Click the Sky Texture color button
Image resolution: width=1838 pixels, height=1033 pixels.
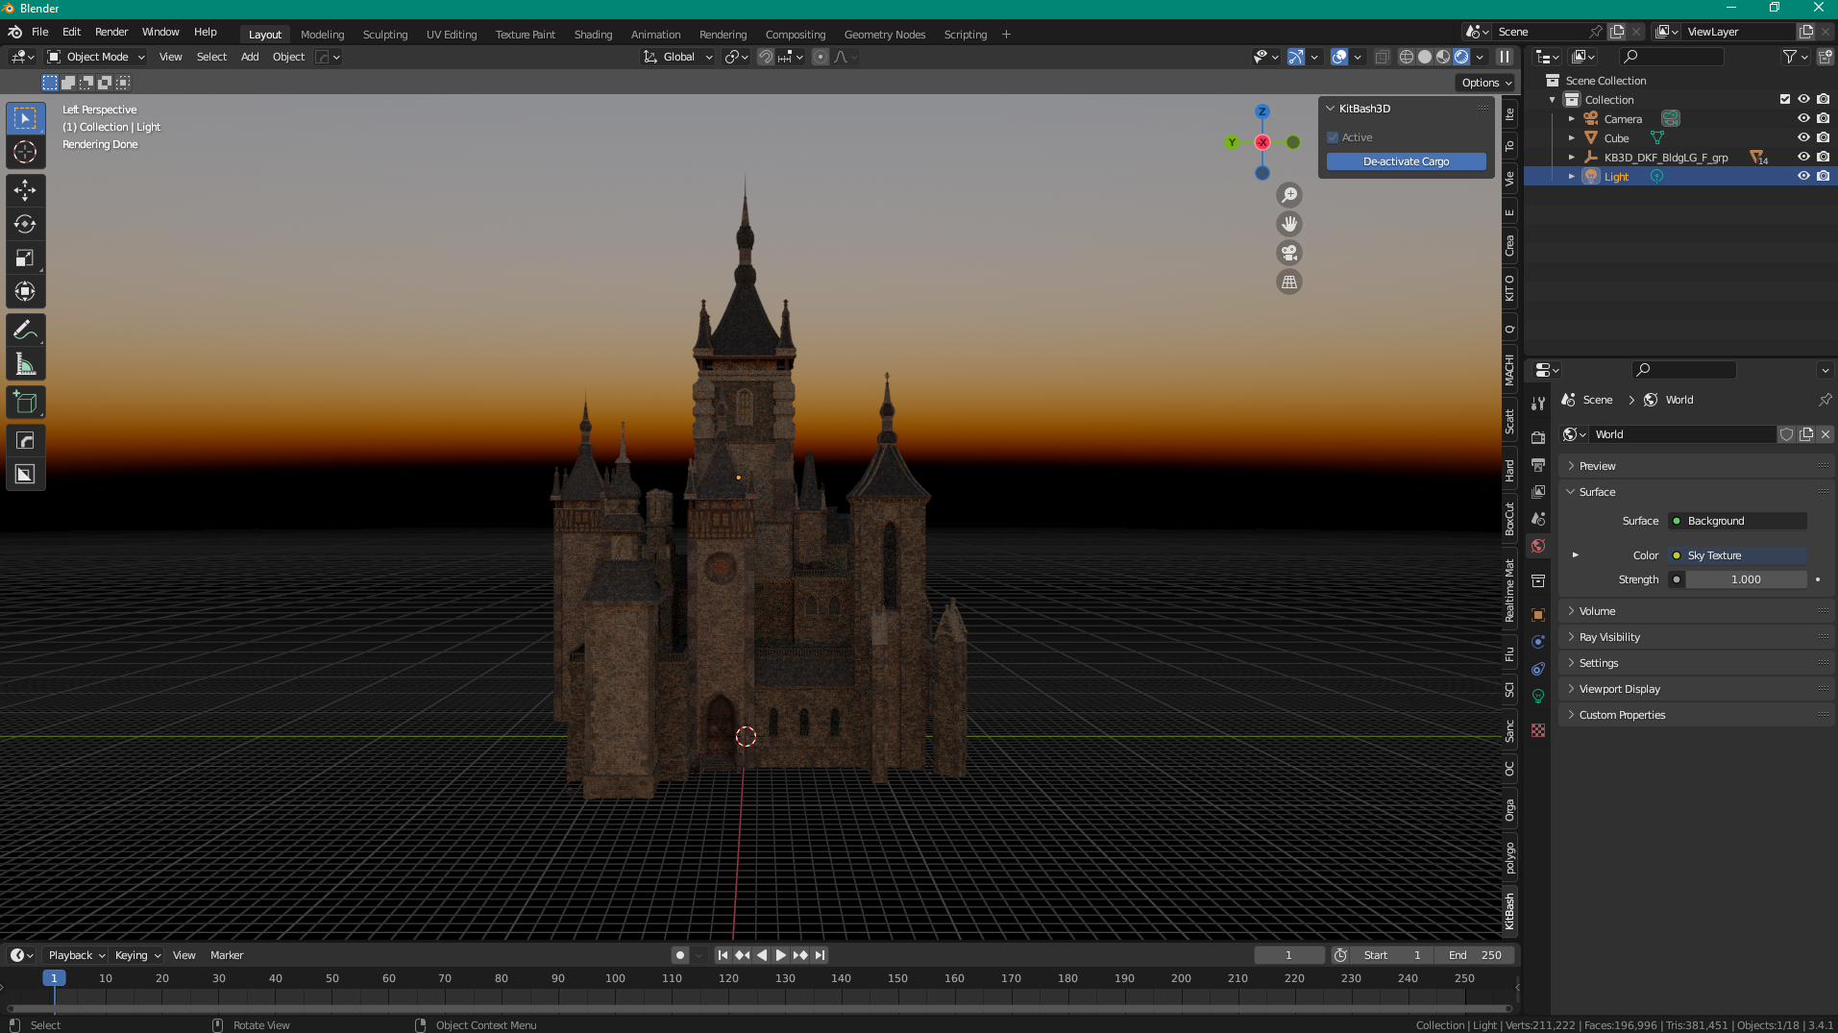coord(1737,555)
